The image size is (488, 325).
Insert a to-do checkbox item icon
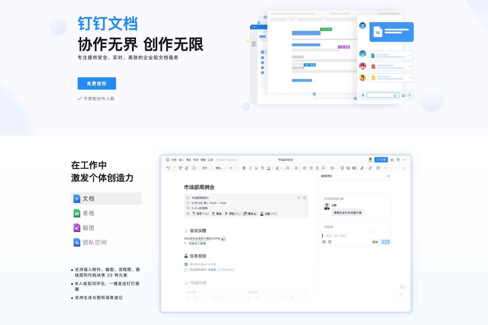pos(305,168)
